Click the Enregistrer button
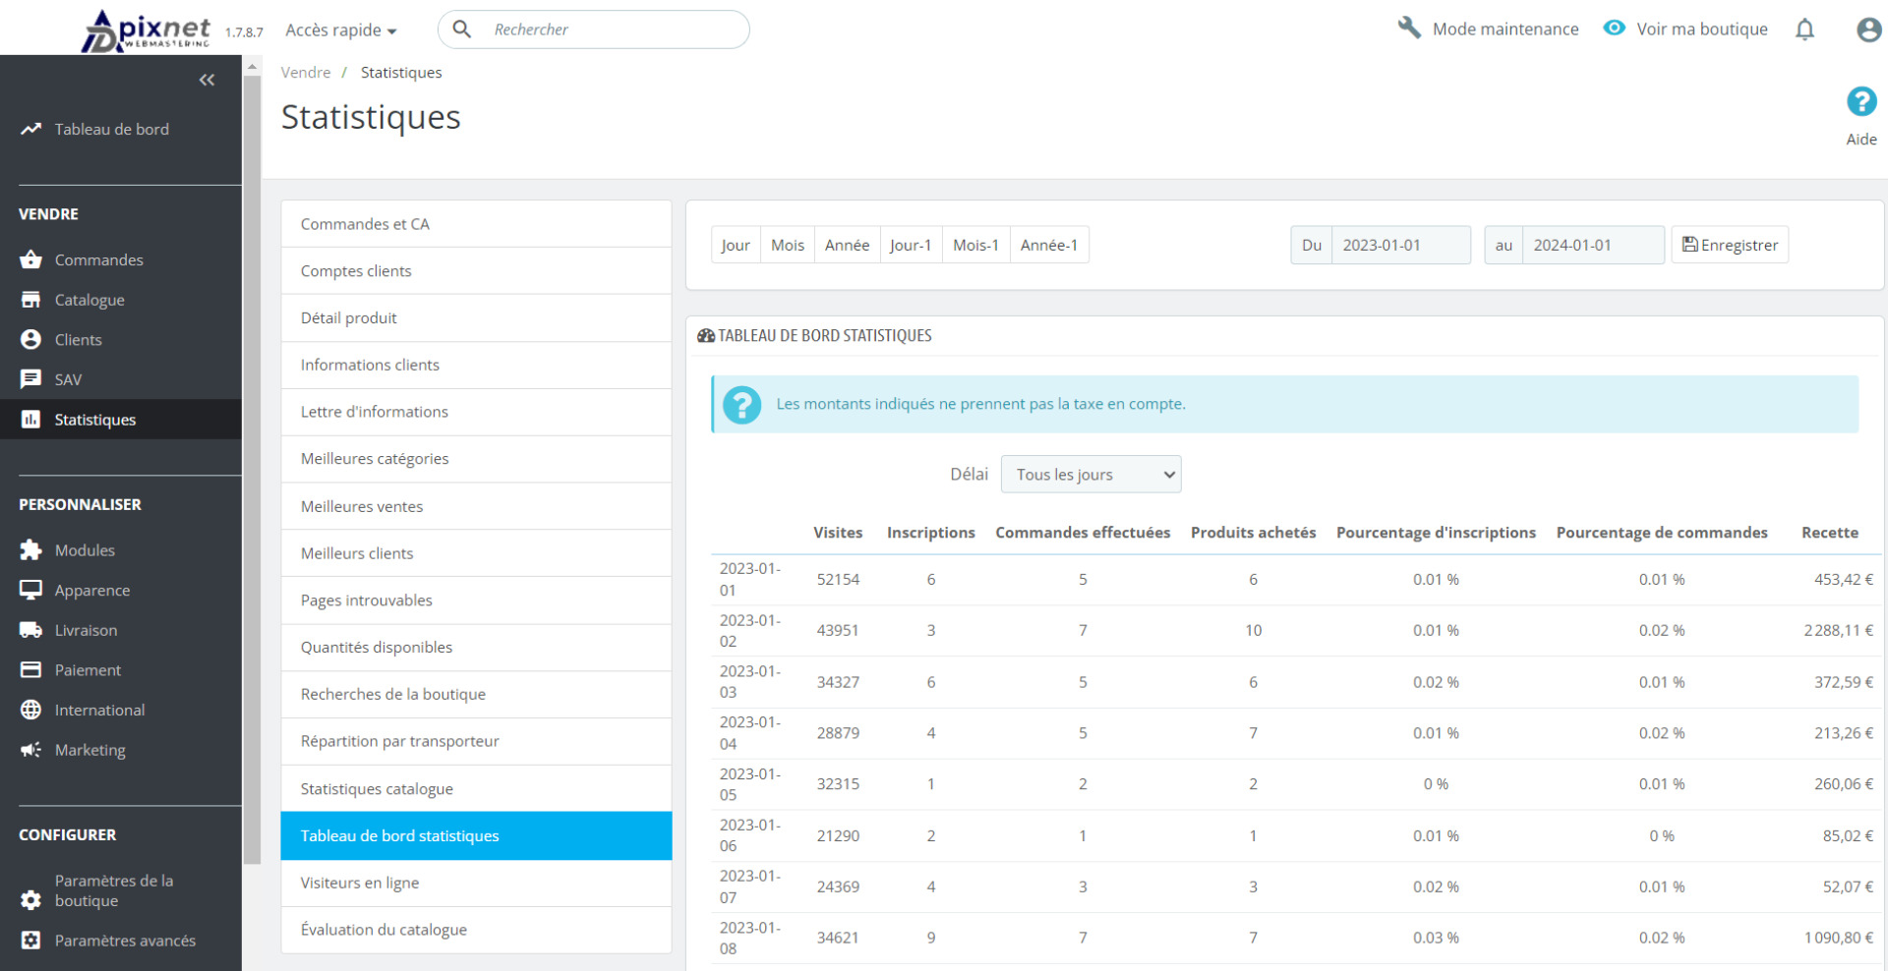1888x971 pixels. [1730, 245]
